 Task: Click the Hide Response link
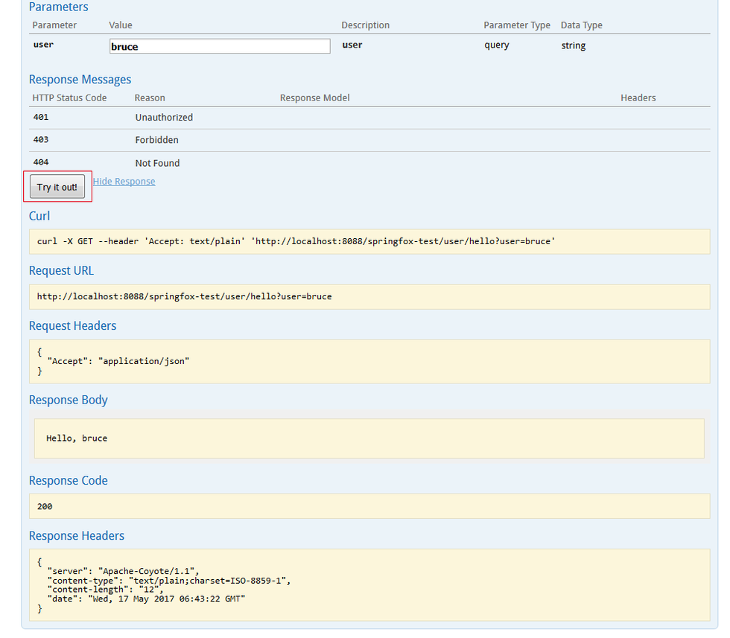point(124,182)
